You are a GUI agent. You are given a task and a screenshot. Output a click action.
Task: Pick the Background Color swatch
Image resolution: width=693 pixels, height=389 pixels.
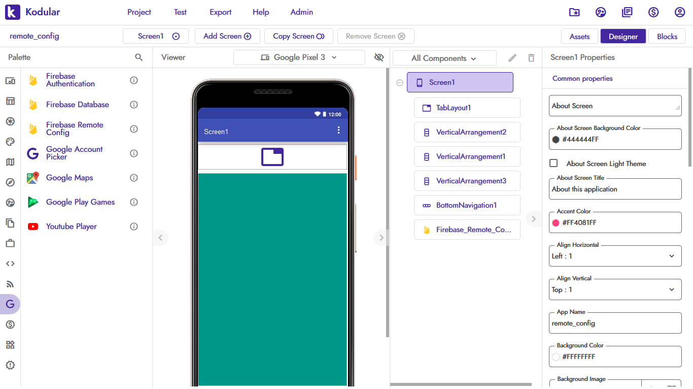[x=556, y=356]
